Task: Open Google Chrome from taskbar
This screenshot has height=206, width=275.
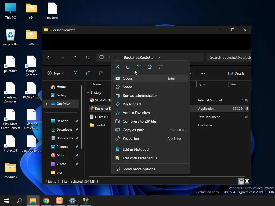Action: 46,201
